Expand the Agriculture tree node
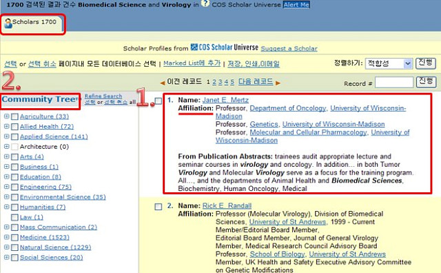 click(6, 117)
